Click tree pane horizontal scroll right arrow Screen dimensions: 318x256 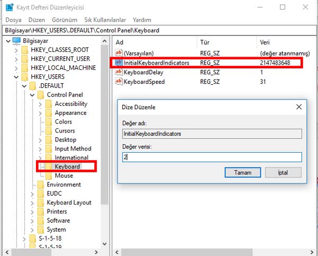[x=96, y=252]
